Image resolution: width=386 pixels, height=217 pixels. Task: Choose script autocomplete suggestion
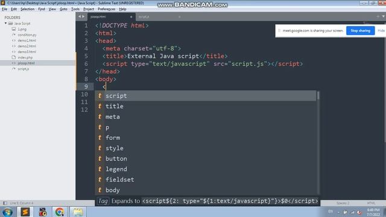click(206, 96)
